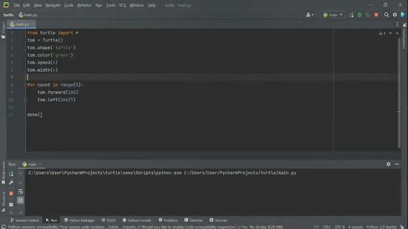Open the user account icon dropdown

[309, 15]
